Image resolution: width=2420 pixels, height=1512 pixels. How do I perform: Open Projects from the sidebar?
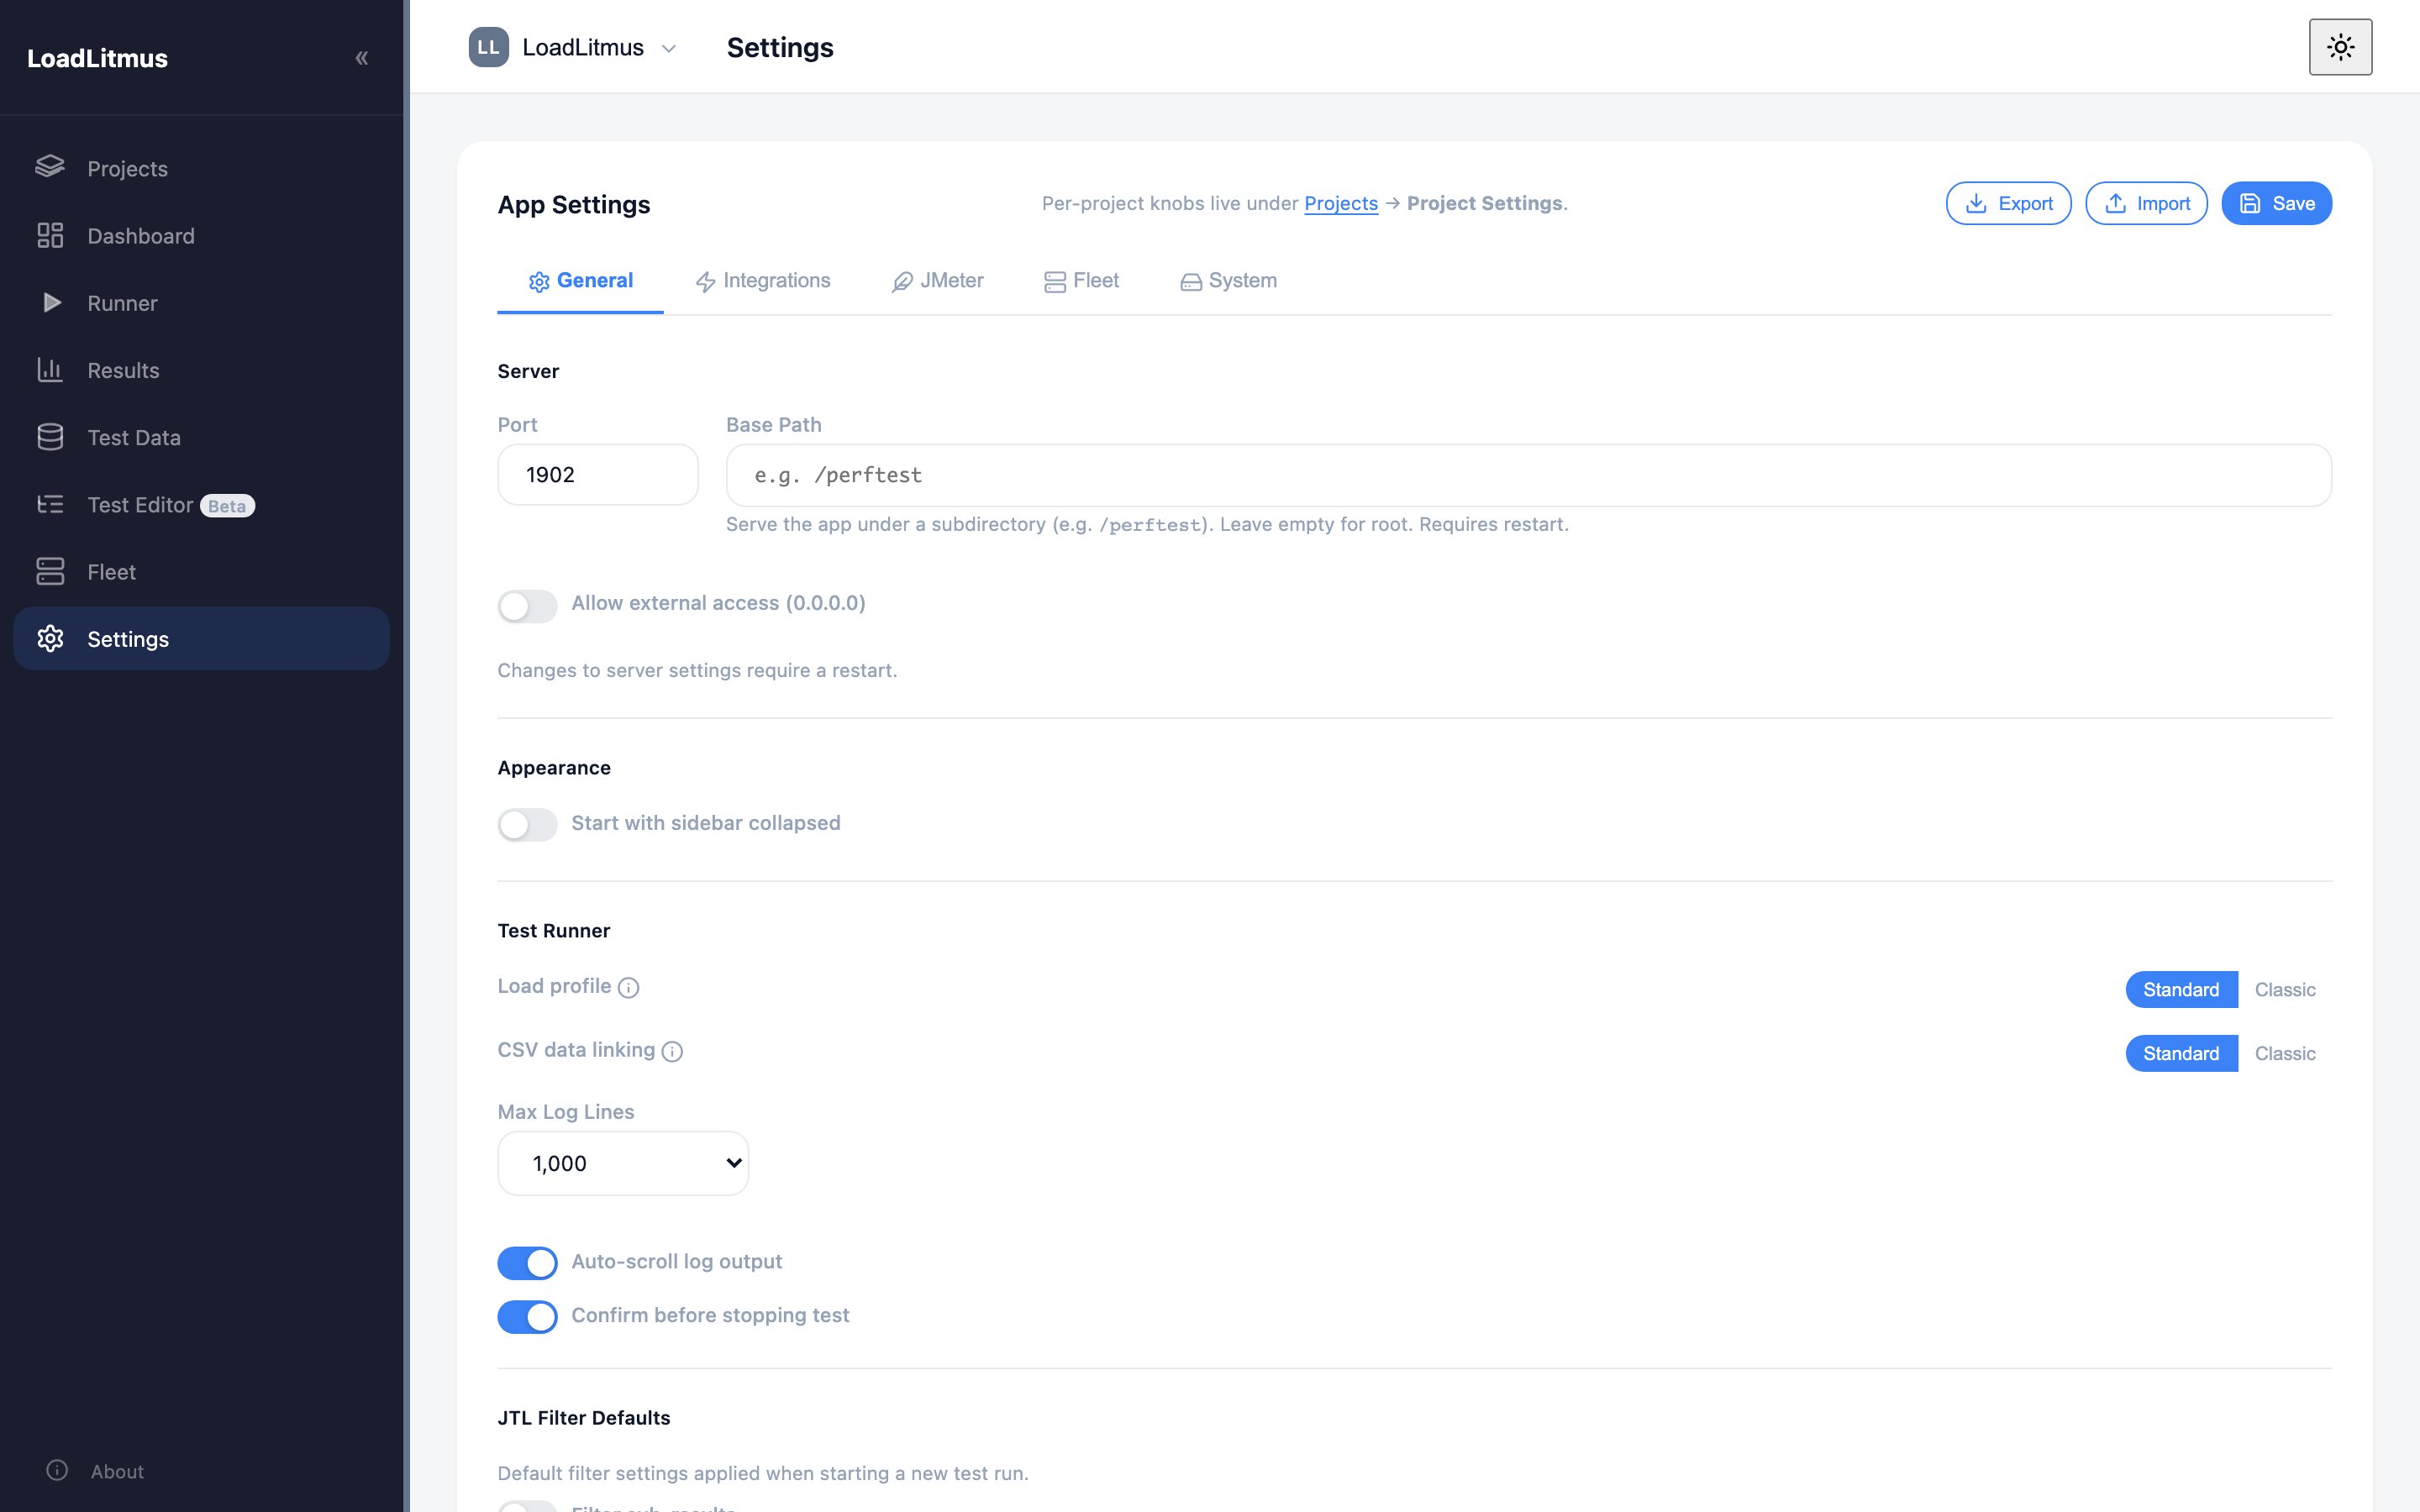pos(201,168)
